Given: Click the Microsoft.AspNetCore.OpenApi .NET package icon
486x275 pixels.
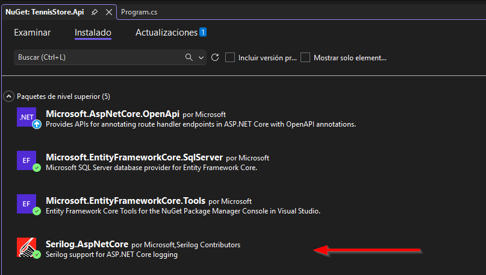Looking at the screenshot, I should [x=26, y=117].
